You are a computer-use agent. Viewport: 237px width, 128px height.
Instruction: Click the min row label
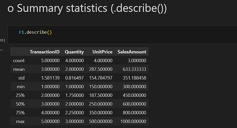pos(21,87)
